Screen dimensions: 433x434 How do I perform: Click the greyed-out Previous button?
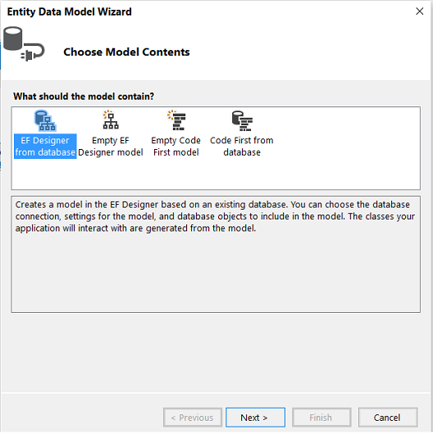click(193, 417)
